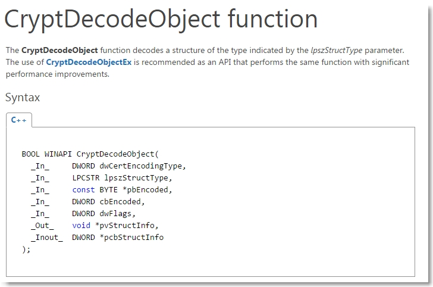Click the CryptDecodeObject function page title
The image size is (433, 287).
(161, 20)
